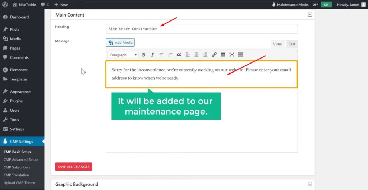Open the comments bubble in admin bar

point(45,4)
